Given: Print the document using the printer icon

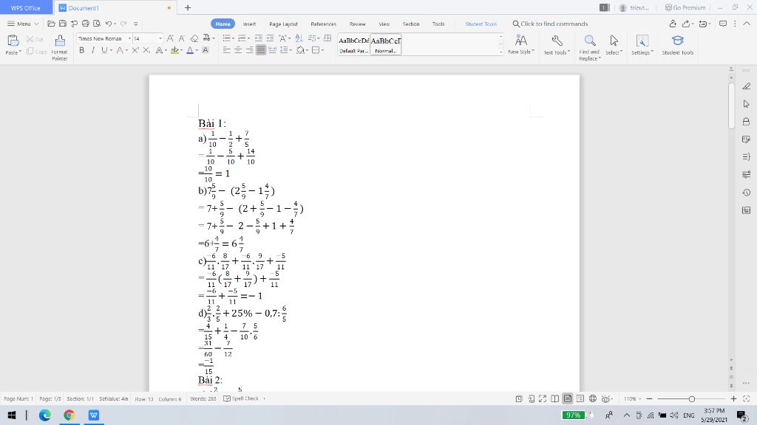Looking at the screenshot, I should (x=86, y=24).
